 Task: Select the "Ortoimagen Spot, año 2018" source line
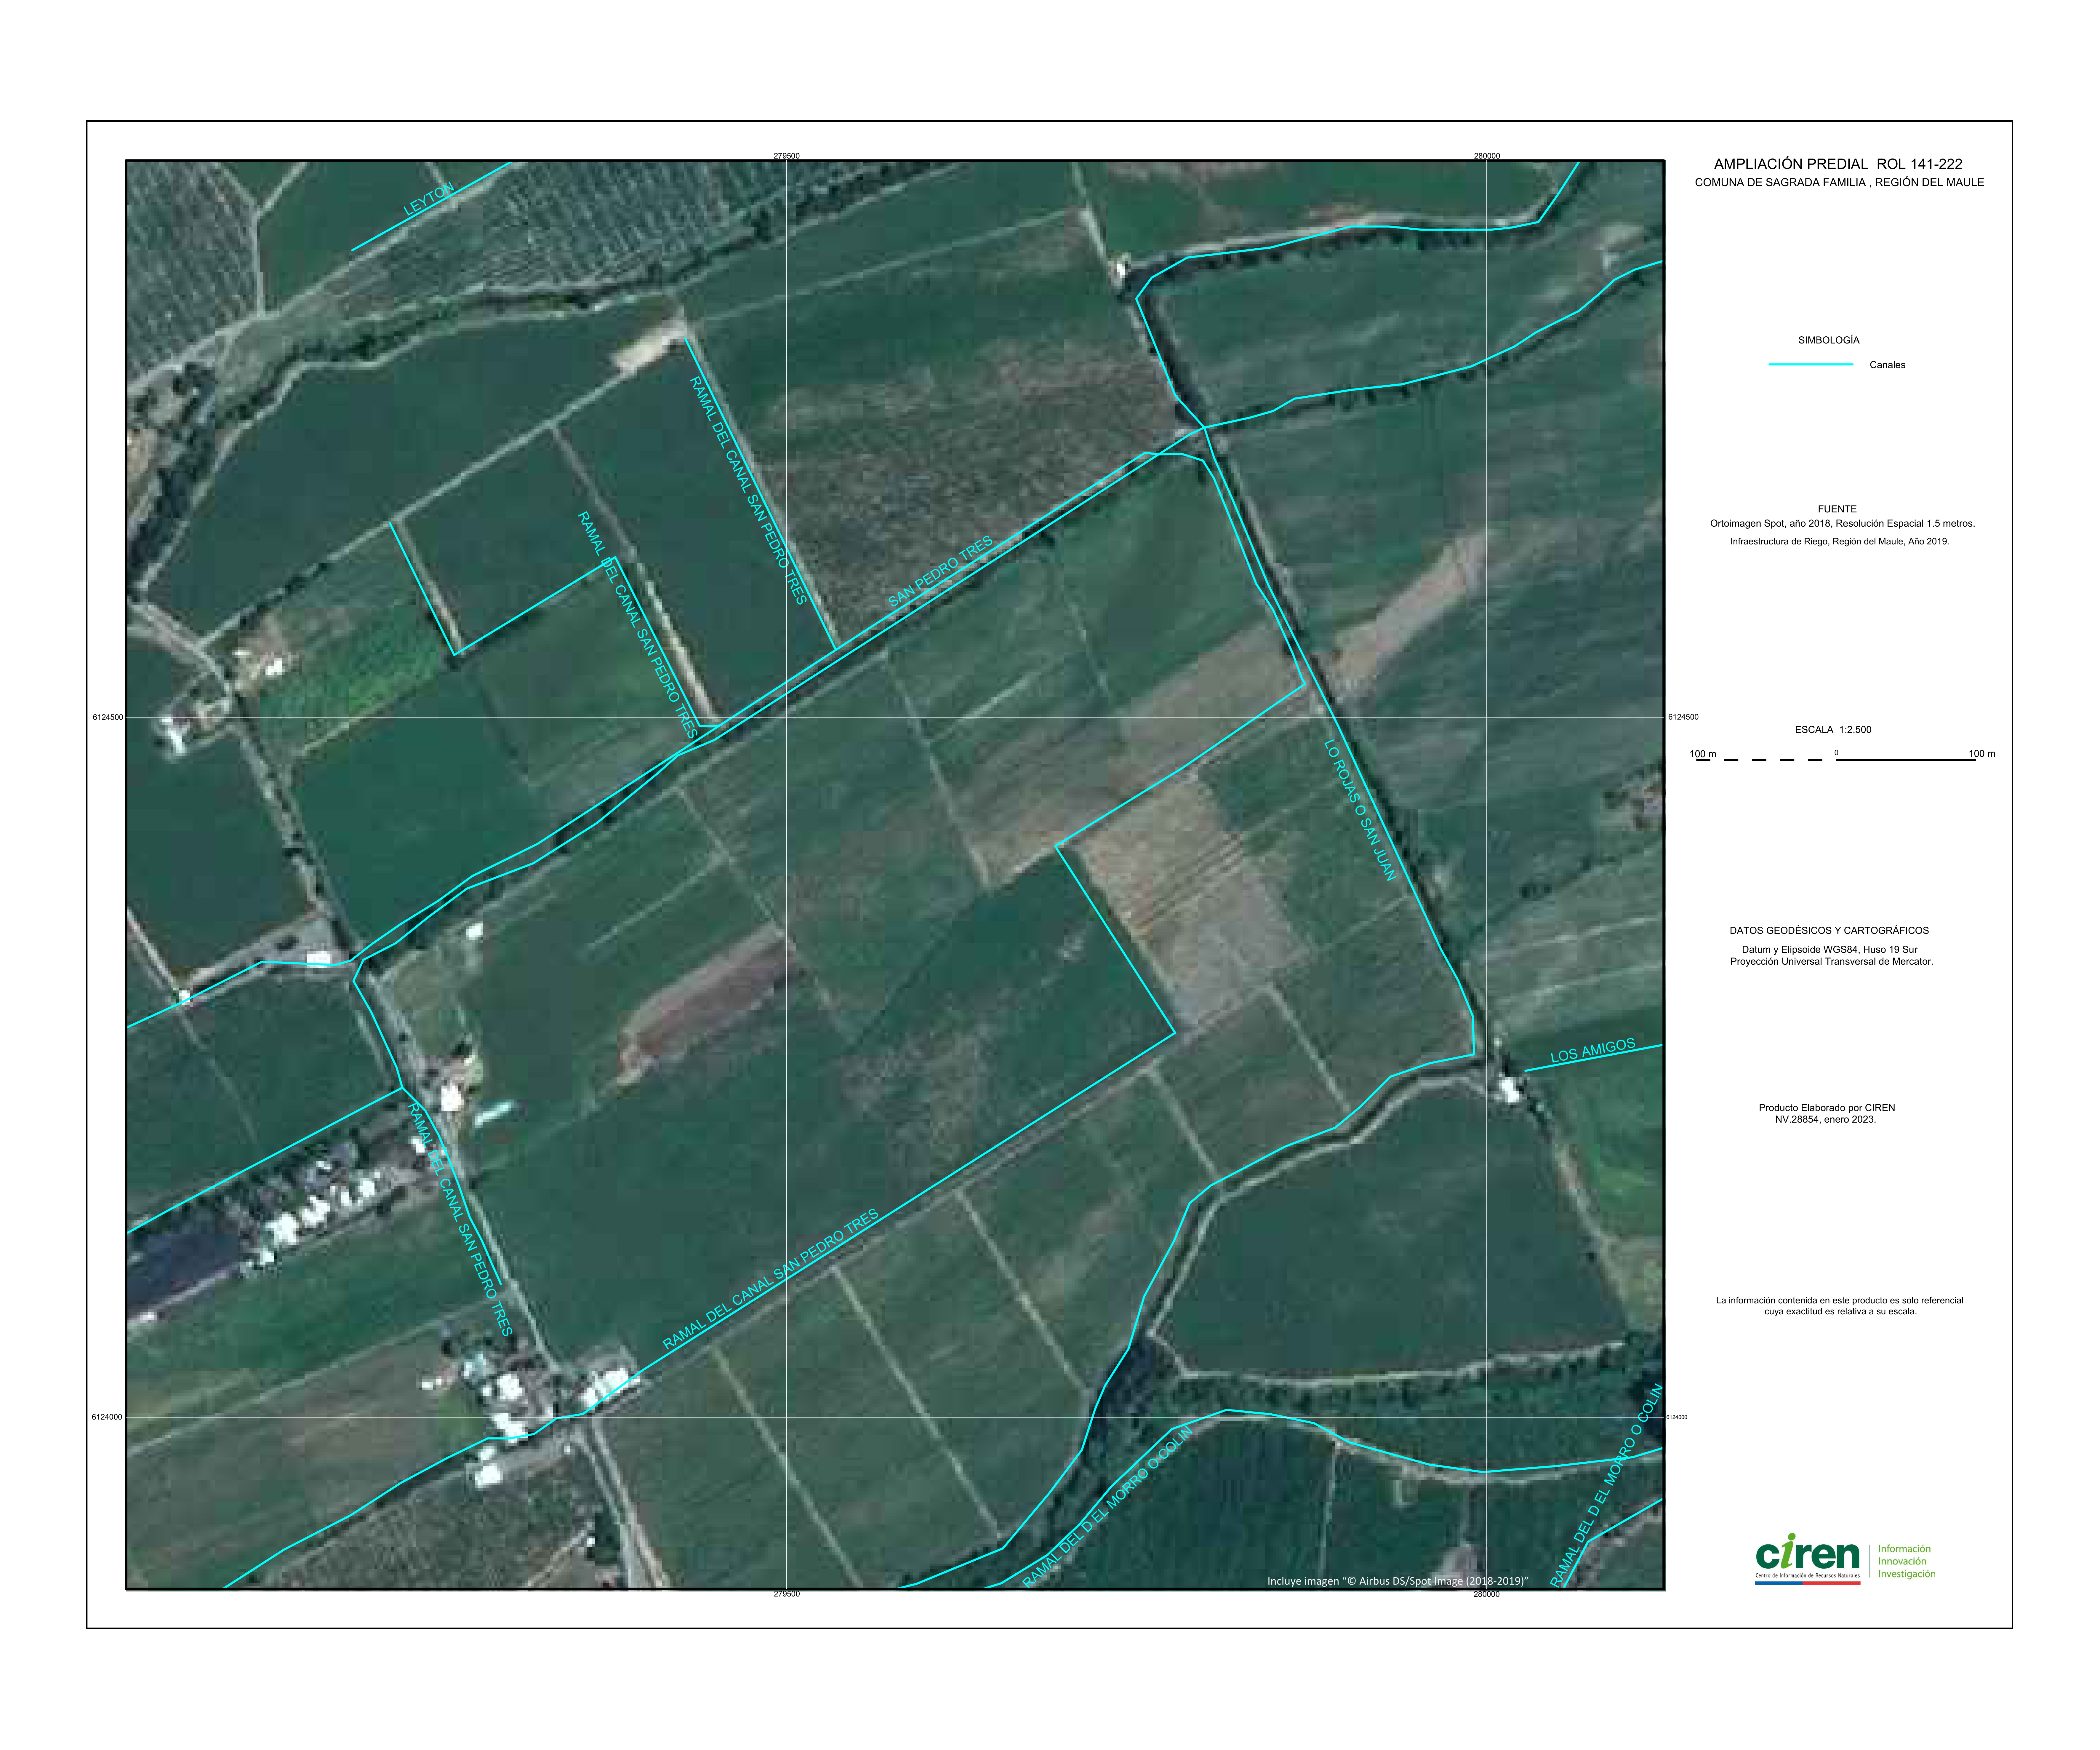click(x=1842, y=524)
